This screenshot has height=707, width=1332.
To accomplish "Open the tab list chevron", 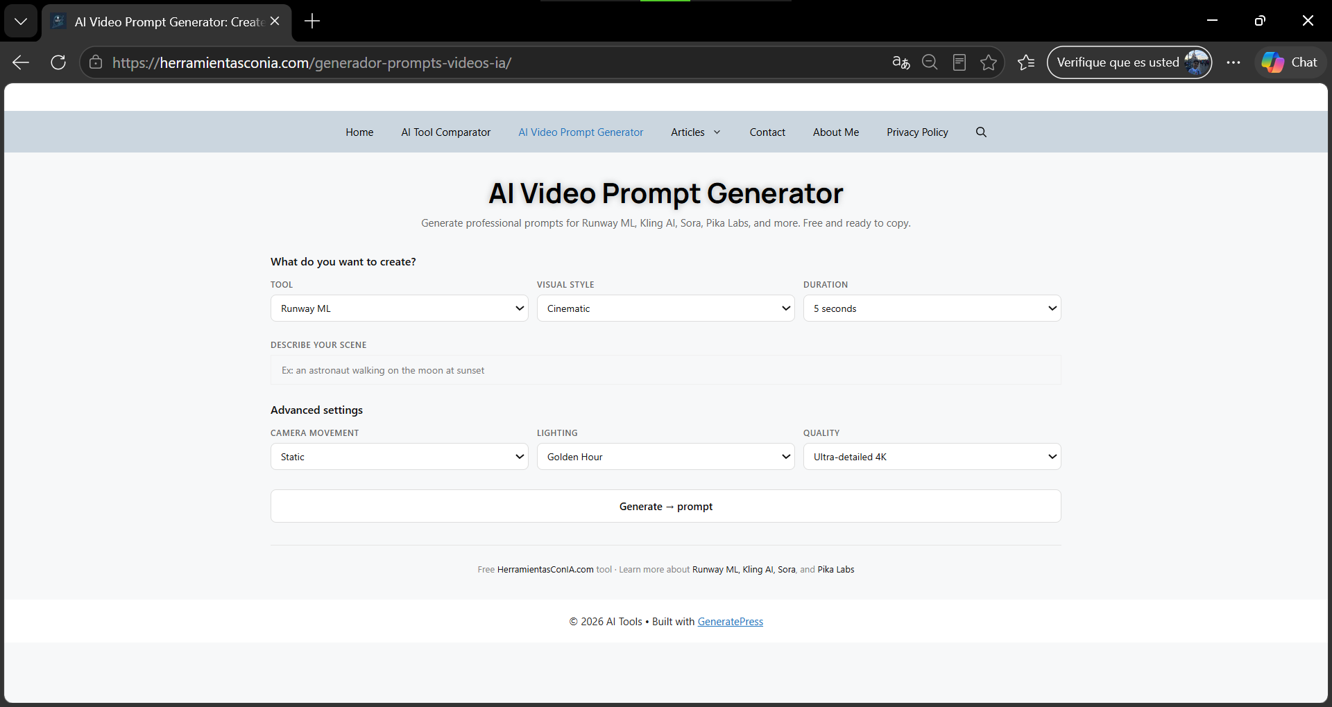I will point(21,21).
